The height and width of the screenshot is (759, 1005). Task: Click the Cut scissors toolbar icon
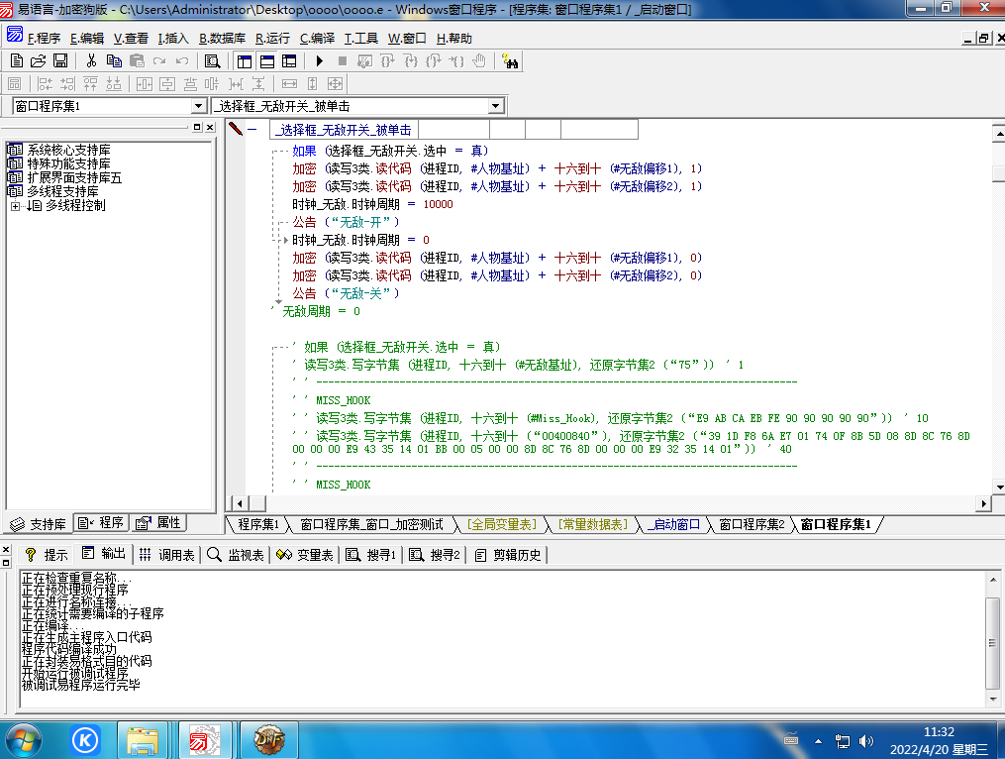click(x=91, y=61)
